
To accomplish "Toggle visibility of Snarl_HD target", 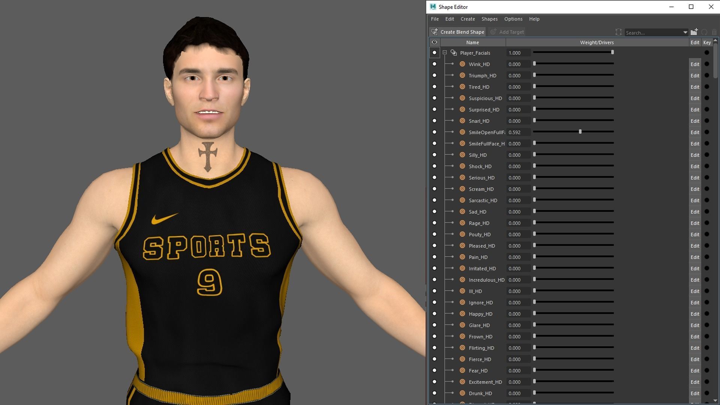I will coord(434,121).
